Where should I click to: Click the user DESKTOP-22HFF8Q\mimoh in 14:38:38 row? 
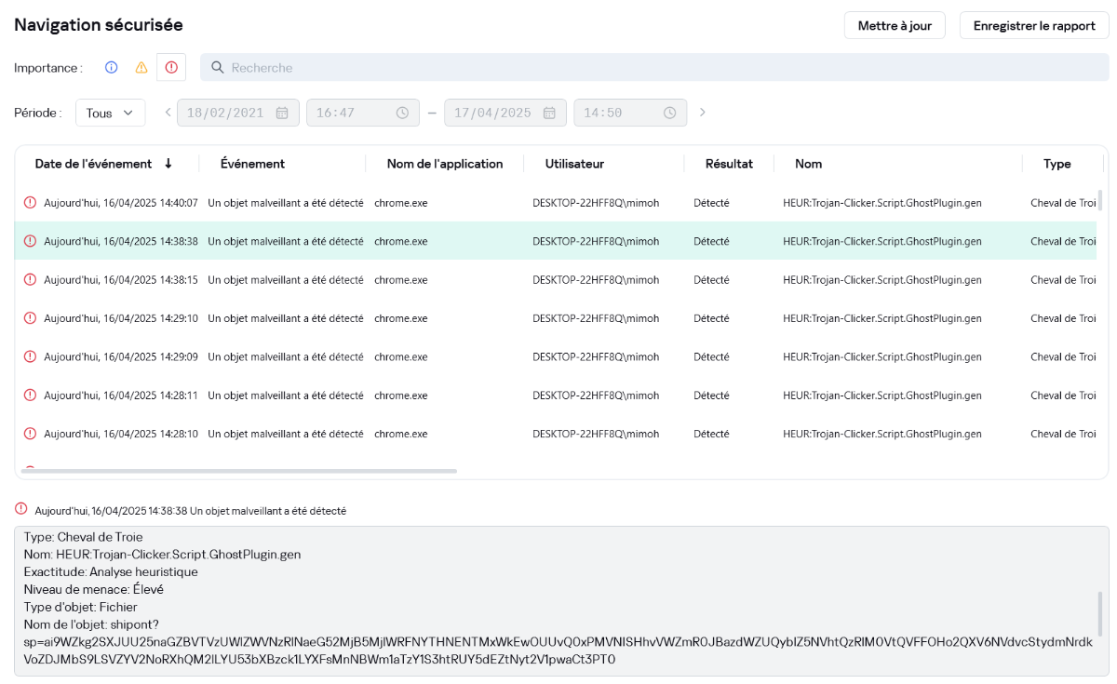(x=596, y=241)
